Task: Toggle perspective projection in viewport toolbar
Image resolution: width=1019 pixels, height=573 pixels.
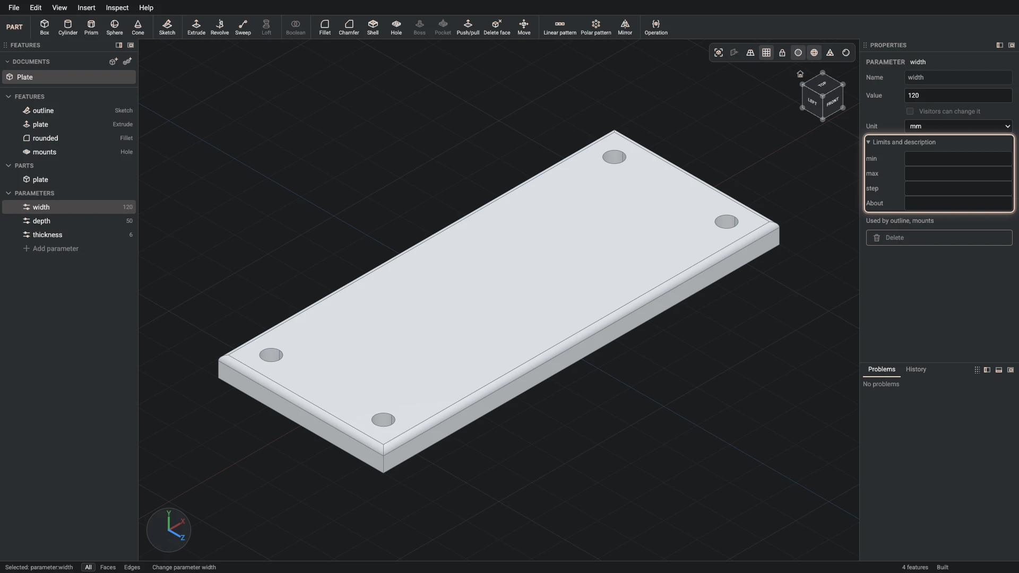Action: pos(750,53)
